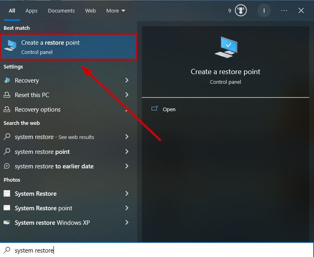Screen dimensions: 314x257
Task: Click the System restore Windows XP thumbnail
Action: coord(7,222)
